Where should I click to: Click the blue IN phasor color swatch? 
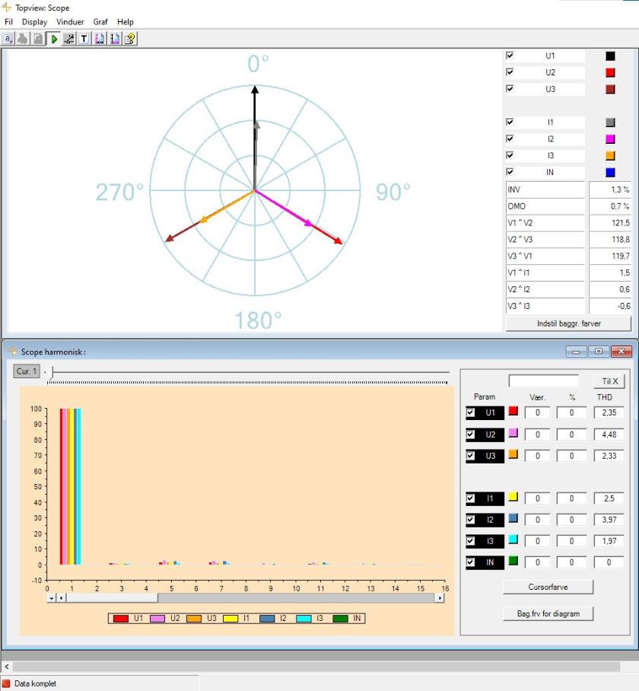(x=610, y=172)
